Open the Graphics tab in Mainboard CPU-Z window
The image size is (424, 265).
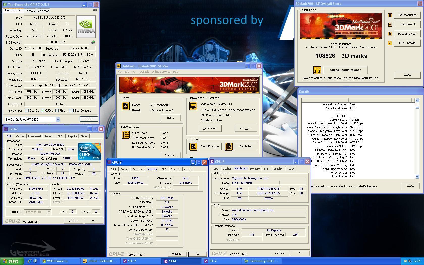pyautogui.click(x=278, y=169)
